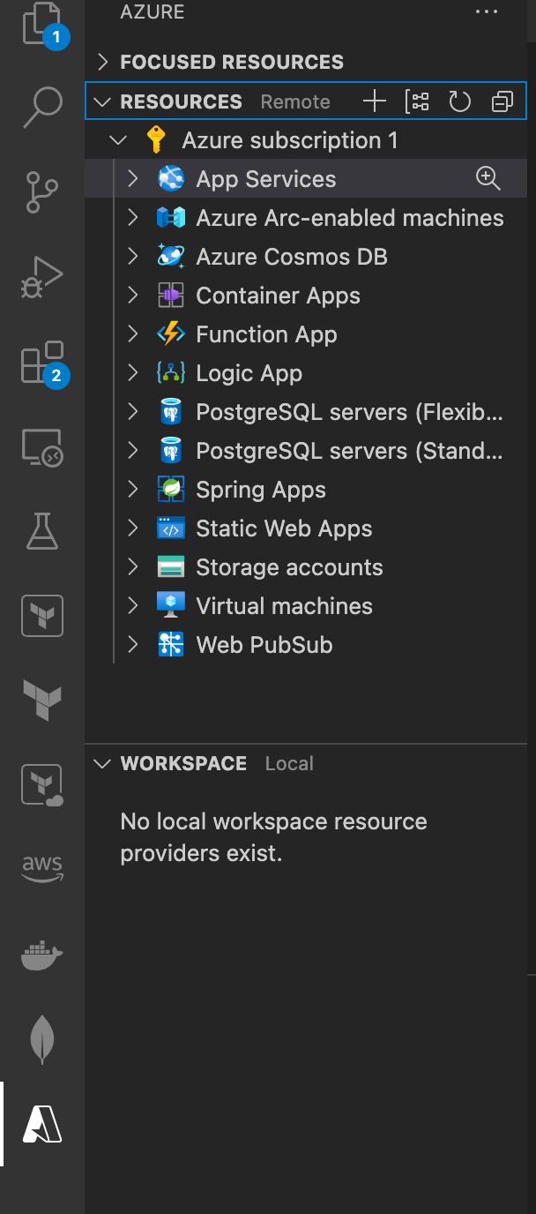Screen dimensions: 536x1214
Task: Open the Source Control view
Action: tap(42, 191)
